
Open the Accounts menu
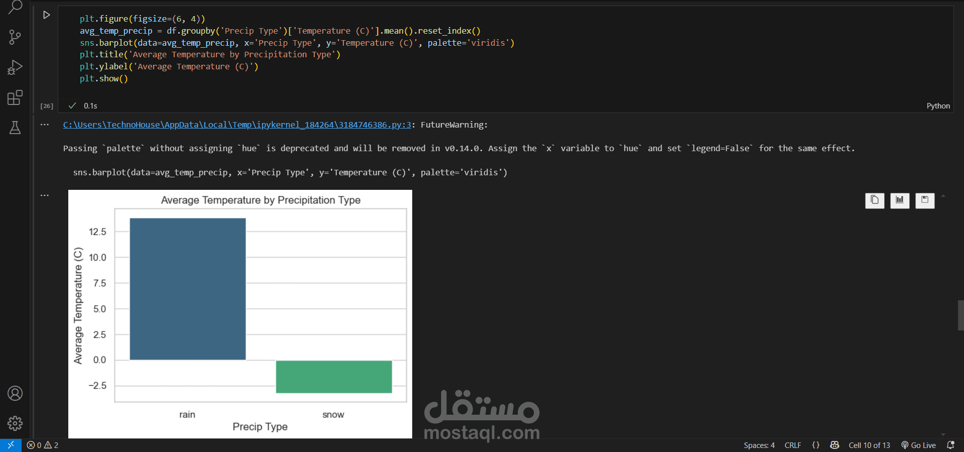[x=15, y=393]
